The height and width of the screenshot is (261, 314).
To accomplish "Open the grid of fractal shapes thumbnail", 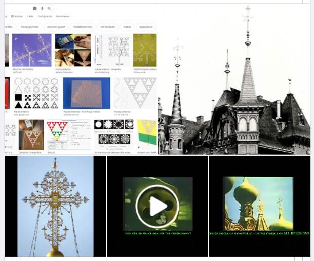I will click(36, 93).
